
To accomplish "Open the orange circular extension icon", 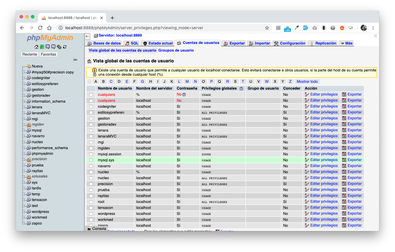I will tap(342, 28).
